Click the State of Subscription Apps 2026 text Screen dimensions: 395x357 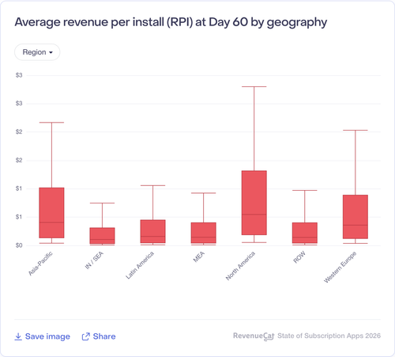329,336
